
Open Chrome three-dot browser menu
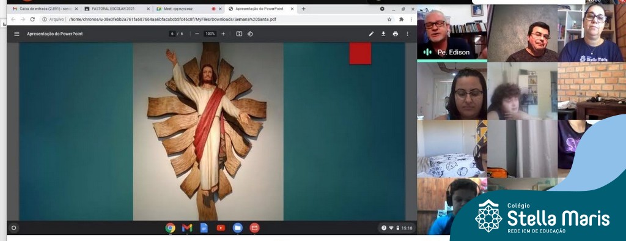point(411,19)
